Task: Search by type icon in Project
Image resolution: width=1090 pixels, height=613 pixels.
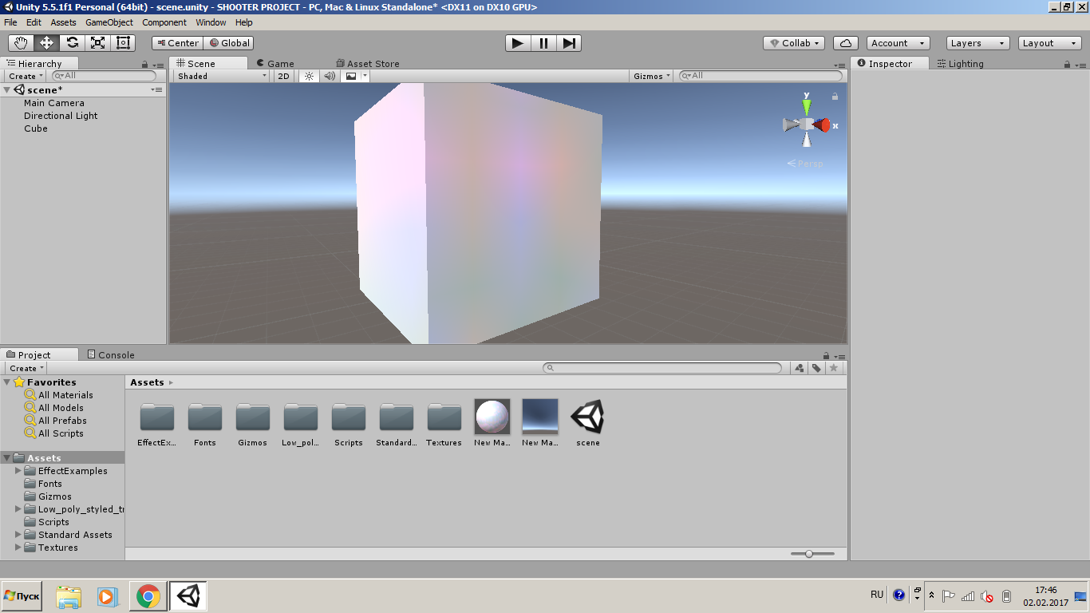Action: click(800, 368)
